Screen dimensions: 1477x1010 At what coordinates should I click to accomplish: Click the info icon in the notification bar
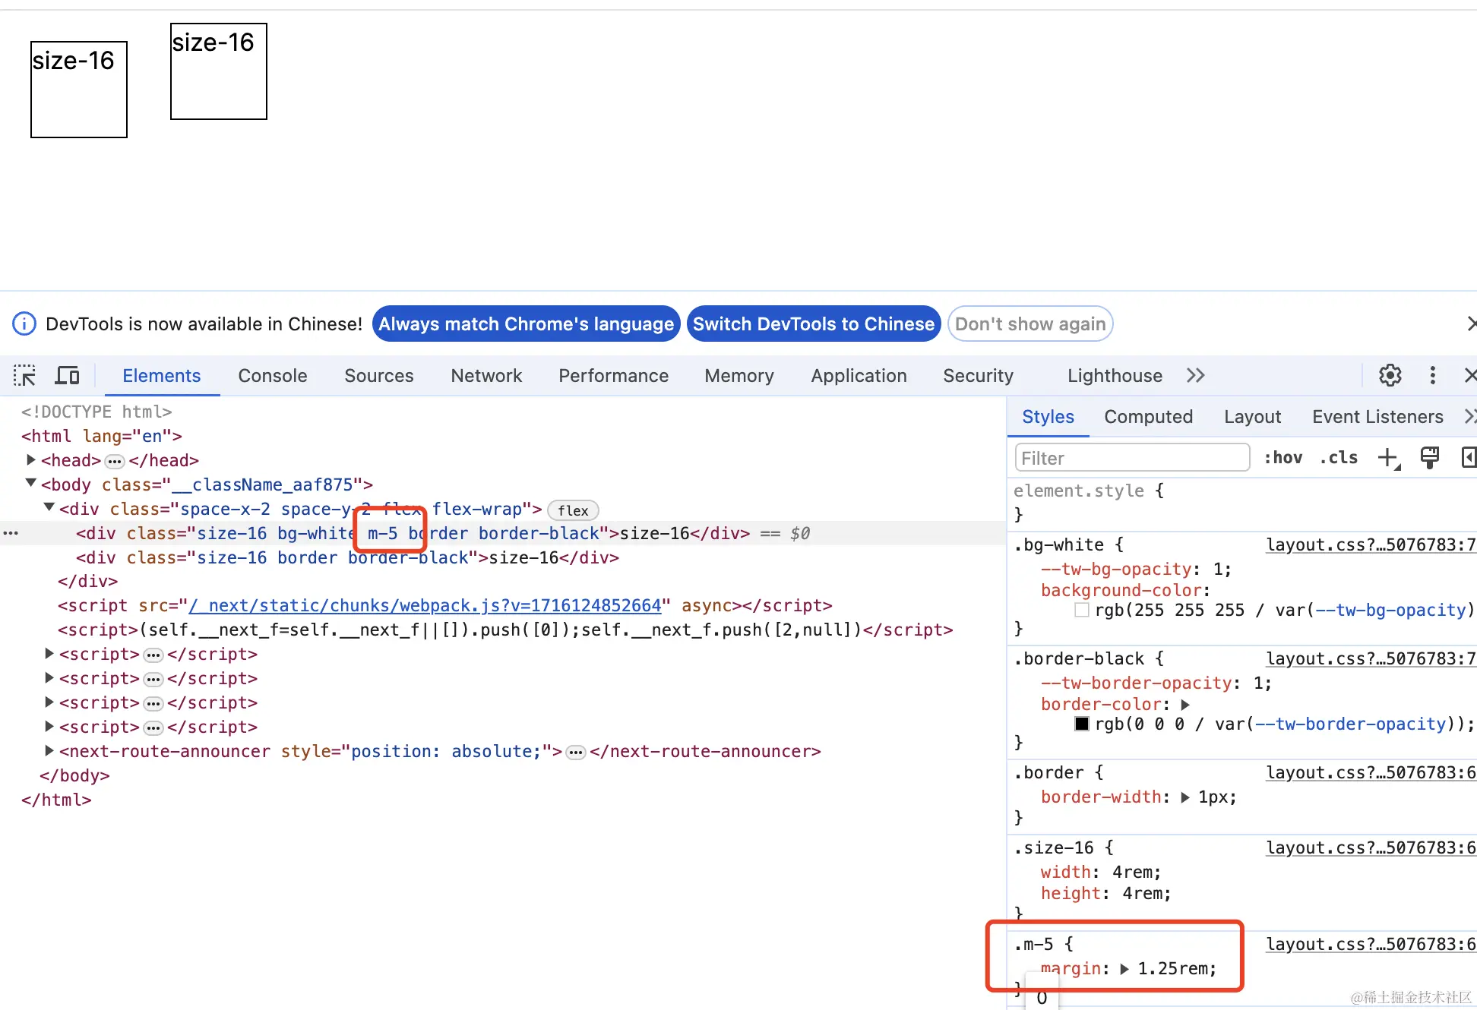[24, 324]
